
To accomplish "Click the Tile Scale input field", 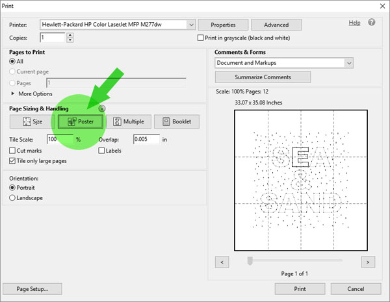I will tap(60, 139).
